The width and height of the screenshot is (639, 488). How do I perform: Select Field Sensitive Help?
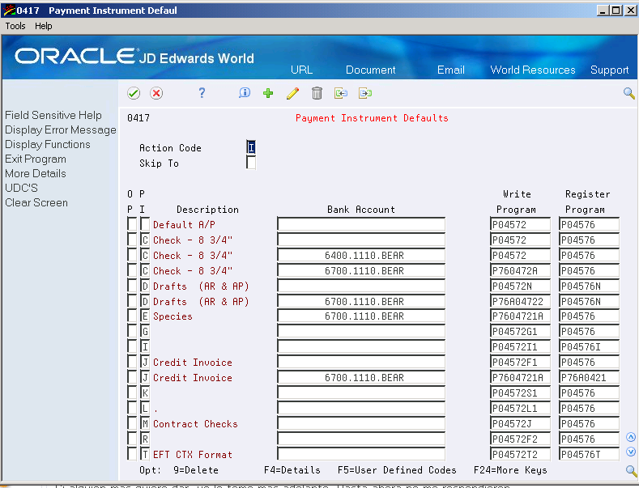pos(53,115)
